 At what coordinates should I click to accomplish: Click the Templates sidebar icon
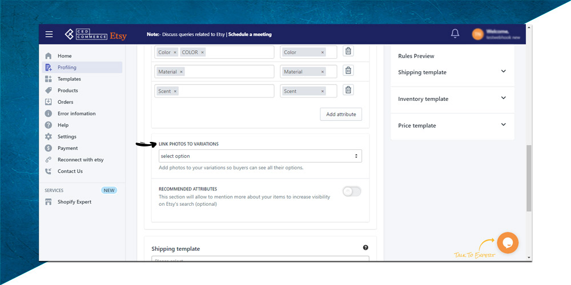[x=49, y=79]
